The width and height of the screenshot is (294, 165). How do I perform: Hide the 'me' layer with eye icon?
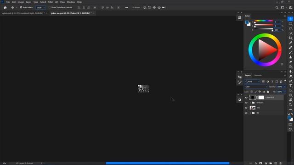246,108
